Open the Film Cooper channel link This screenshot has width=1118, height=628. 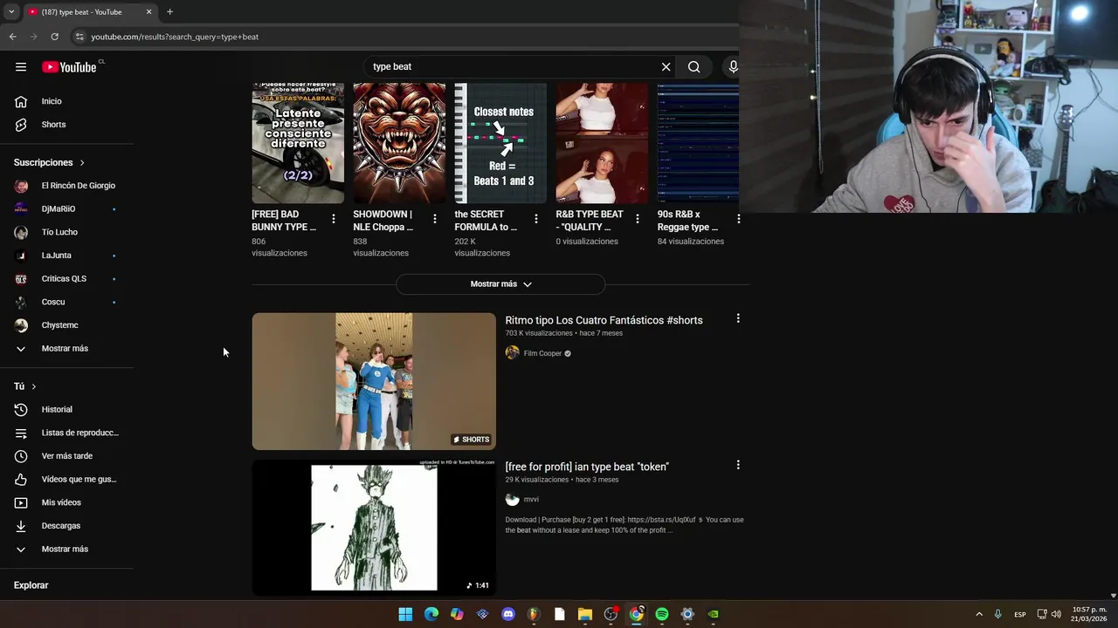[542, 353]
